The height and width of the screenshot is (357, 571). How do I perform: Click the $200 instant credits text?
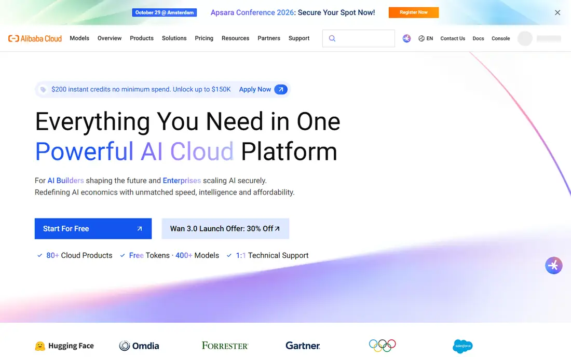[141, 89]
